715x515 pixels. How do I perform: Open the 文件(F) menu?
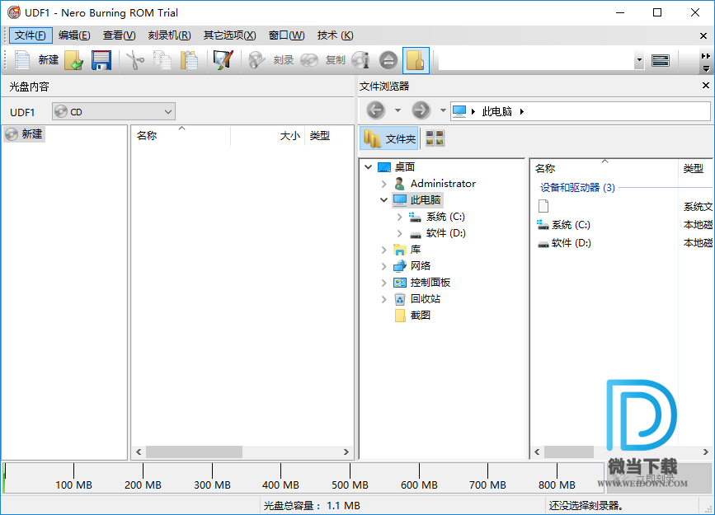(31, 35)
